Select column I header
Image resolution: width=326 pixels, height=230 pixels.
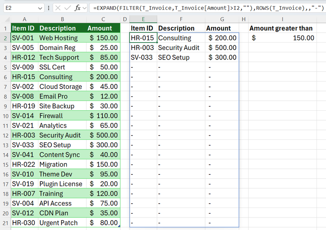coord(282,18)
